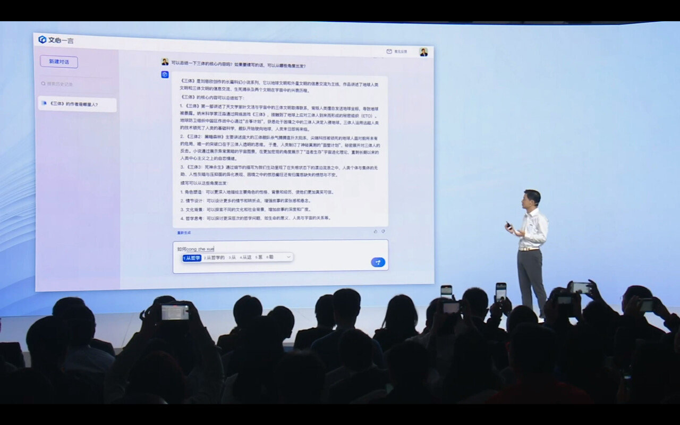Click the search history magnifier icon
680x425 pixels.
pyautogui.click(x=44, y=83)
